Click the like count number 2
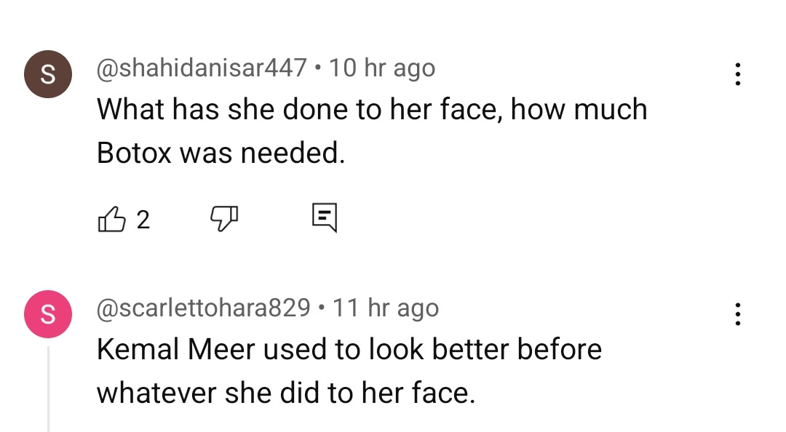Viewport: 786px width, 432px height. [141, 220]
